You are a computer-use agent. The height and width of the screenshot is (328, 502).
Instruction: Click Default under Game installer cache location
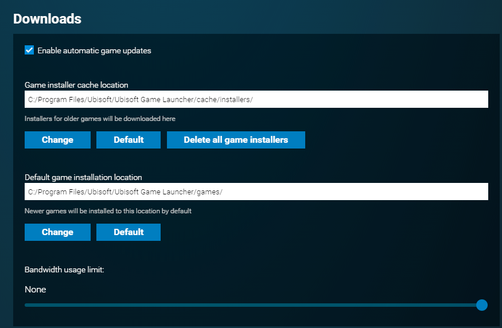tap(129, 140)
